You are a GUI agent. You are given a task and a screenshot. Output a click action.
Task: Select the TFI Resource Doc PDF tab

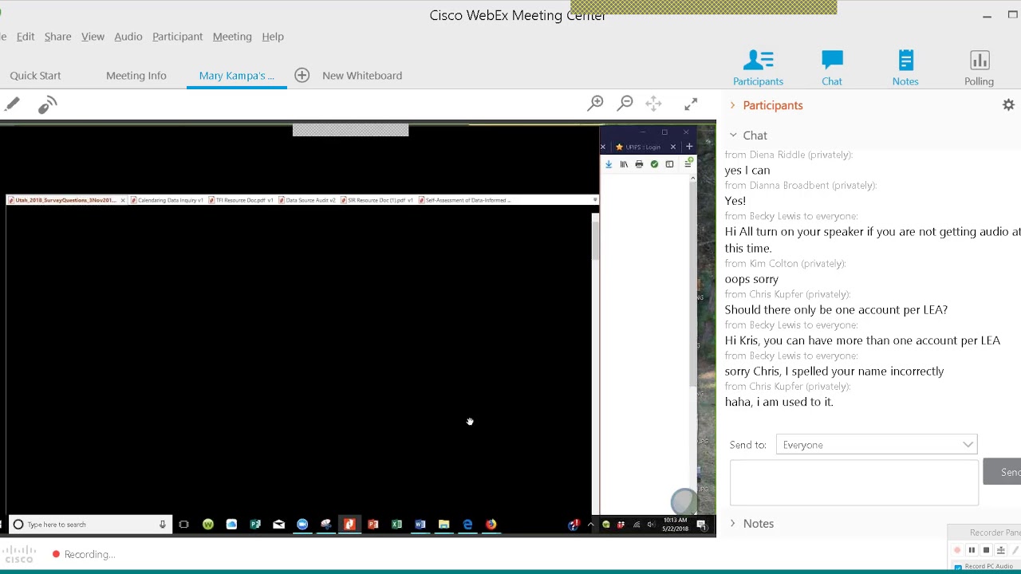pos(242,200)
